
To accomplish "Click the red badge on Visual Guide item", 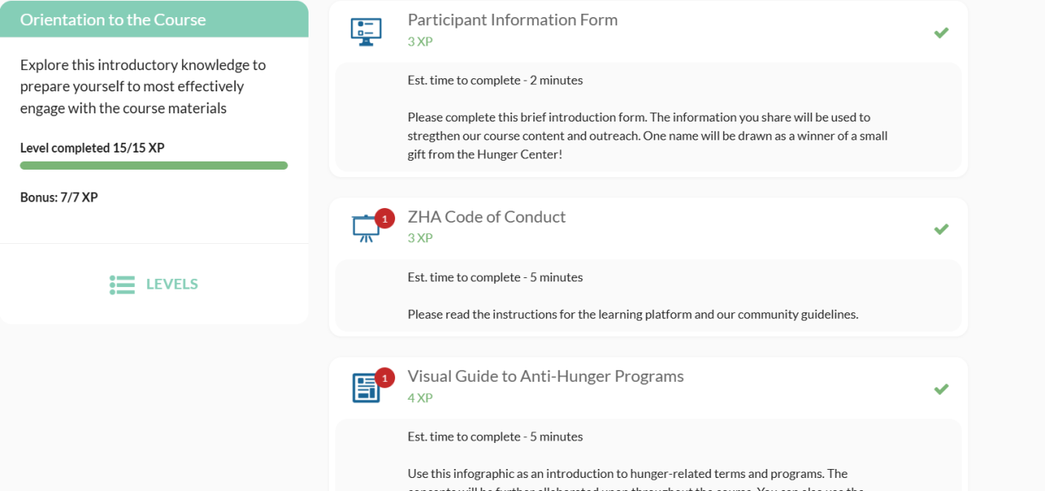I will pyautogui.click(x=385, y=378).
